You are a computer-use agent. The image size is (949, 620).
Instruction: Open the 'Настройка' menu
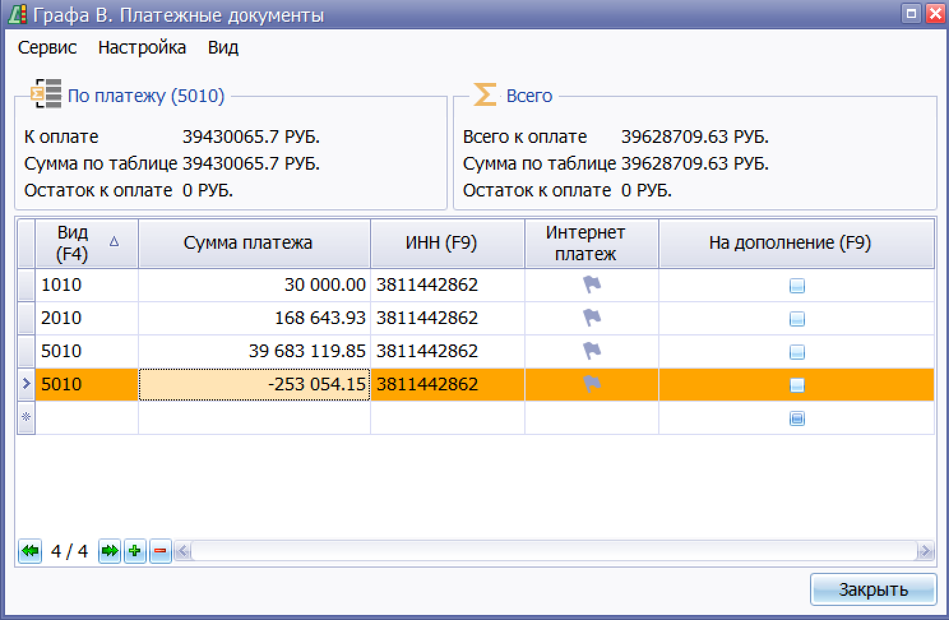point(142,48)
